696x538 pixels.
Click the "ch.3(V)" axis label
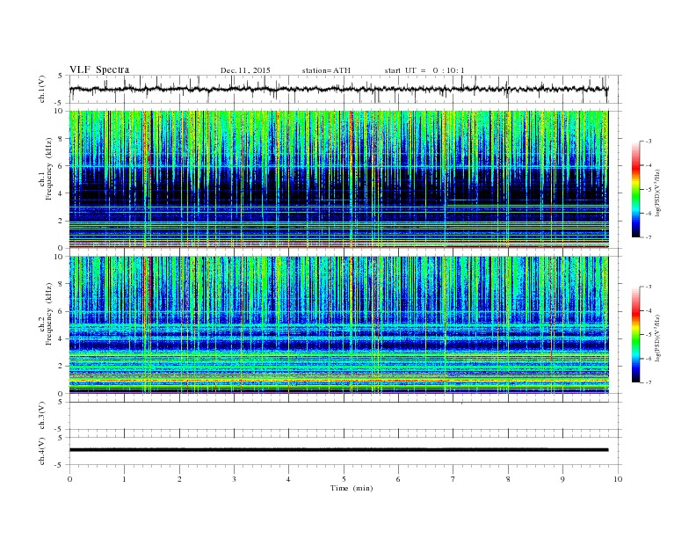[42, 416]
